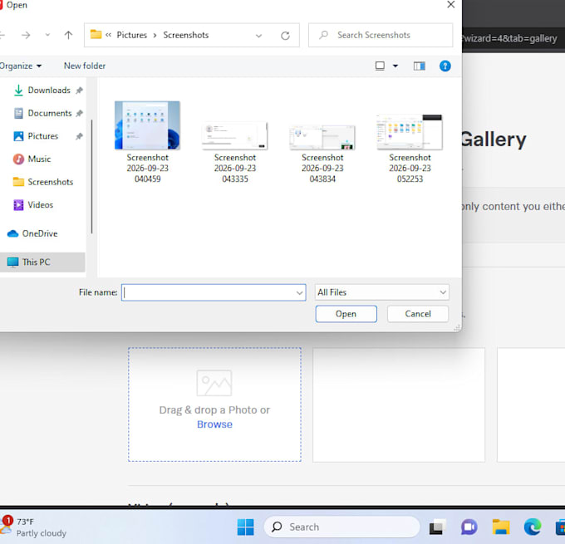Image resolution: width=565 pixels, height=544 pixels.
Task: Focus the Search Screenshots field
Action: click(x=381, y=35)
